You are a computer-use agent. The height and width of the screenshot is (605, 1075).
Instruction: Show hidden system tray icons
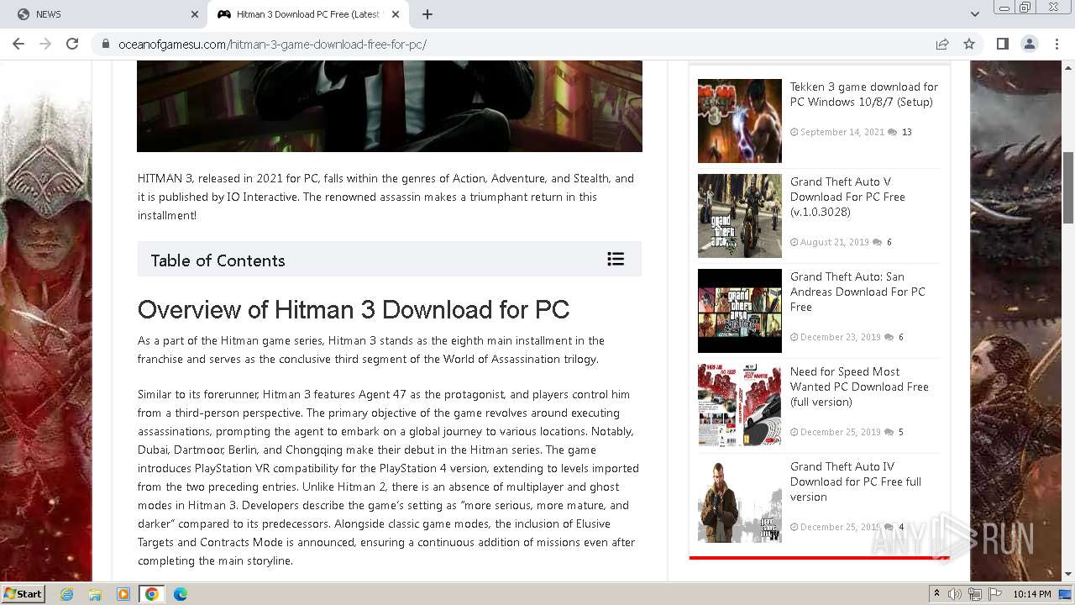coord(936,594)
